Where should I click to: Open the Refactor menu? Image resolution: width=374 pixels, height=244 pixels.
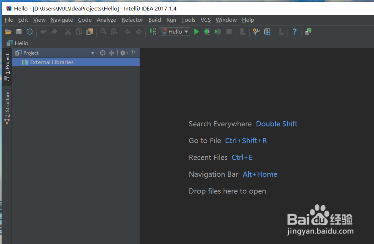[132, 20]
